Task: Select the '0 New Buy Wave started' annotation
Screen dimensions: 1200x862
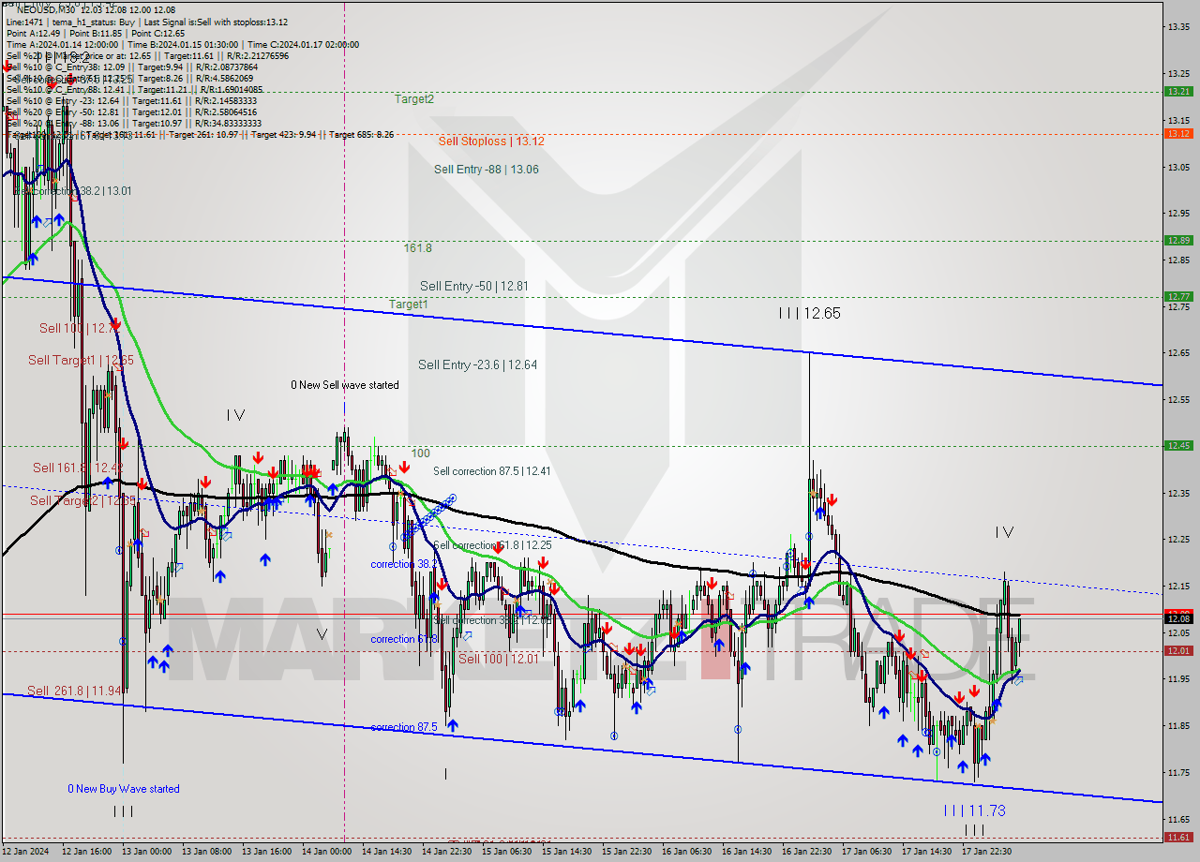Action: click(124, 789)
